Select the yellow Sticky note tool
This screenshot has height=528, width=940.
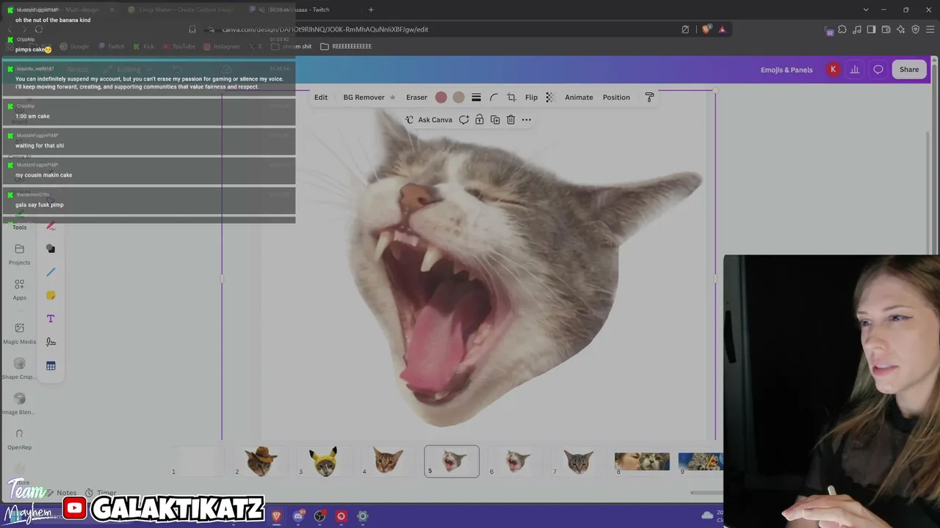51,296
